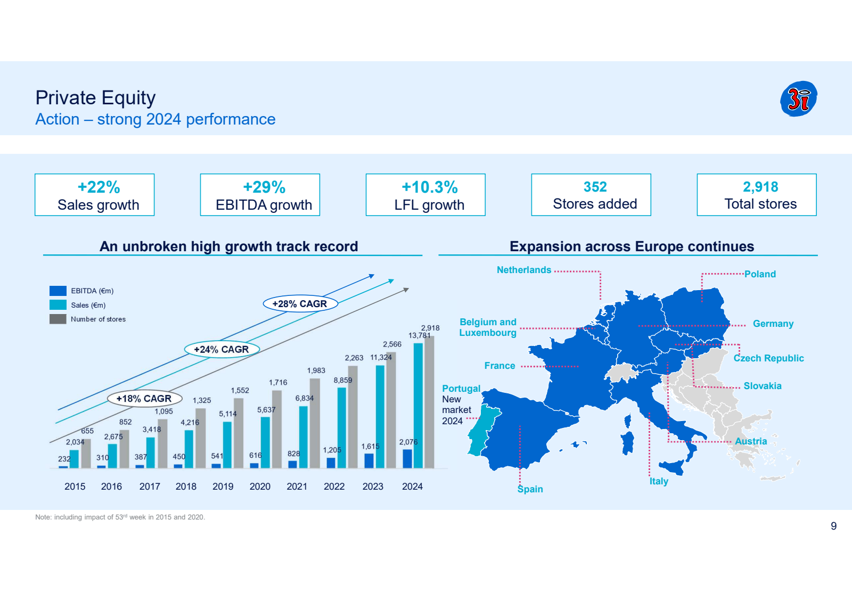Click the 3i logo
852x602 pixels.
click(x=799, y=98)
